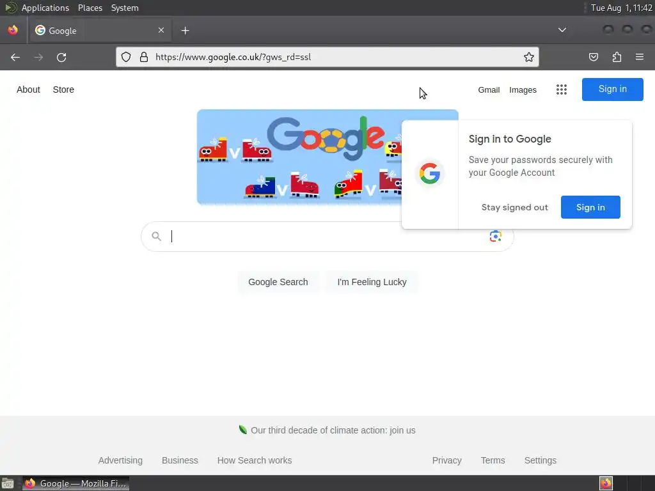Open the About link
The image size is (655, 491).
point(28,90)
